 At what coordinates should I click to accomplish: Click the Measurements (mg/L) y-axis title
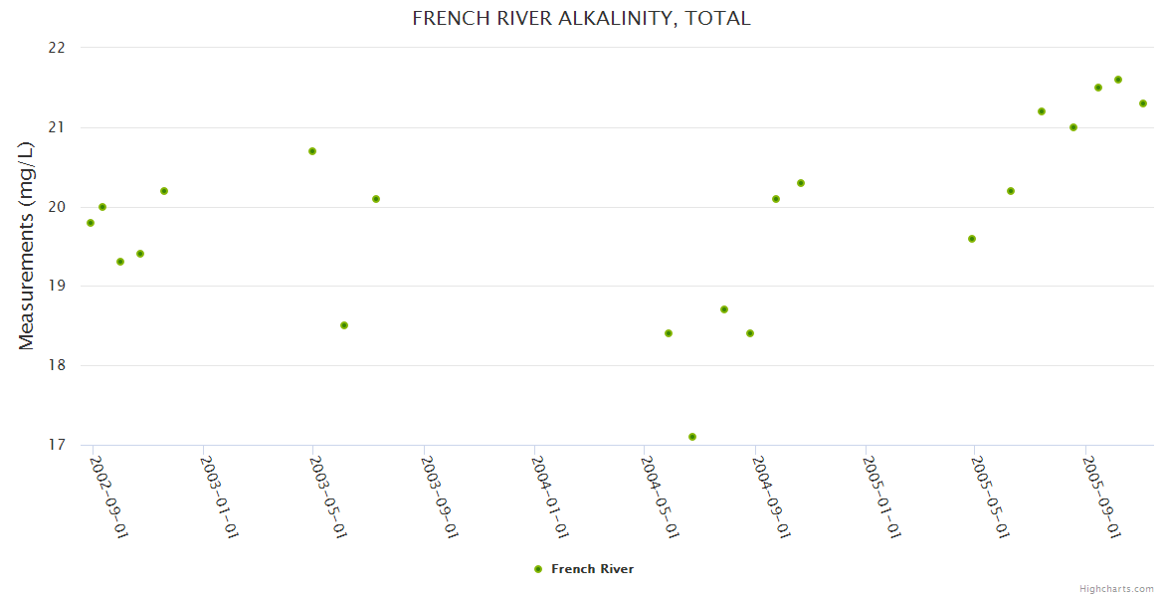[x=27, y=246]
